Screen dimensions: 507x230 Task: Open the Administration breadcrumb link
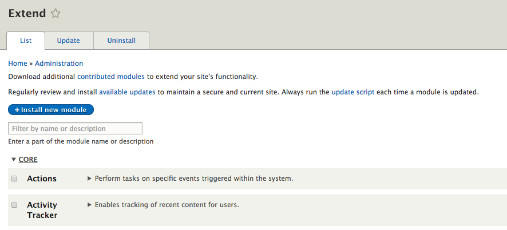(x=59, y=64)
